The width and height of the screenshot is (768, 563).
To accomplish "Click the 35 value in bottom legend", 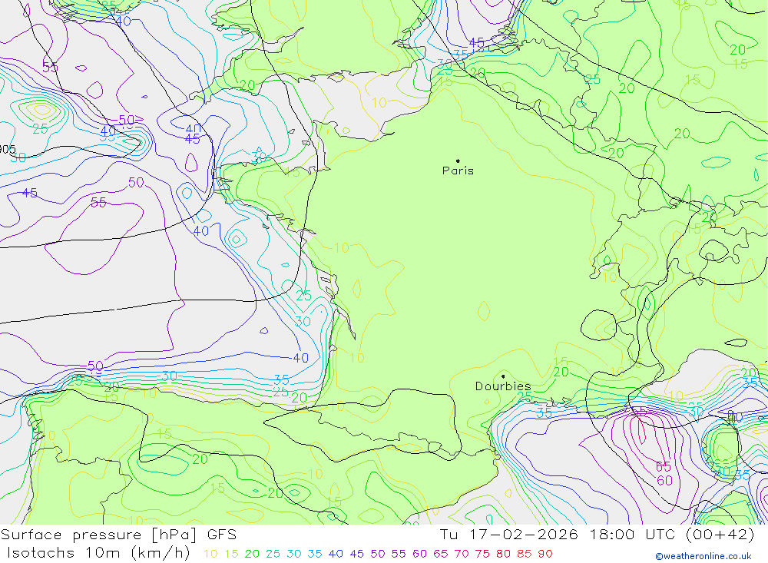I will tap(315, 554).
